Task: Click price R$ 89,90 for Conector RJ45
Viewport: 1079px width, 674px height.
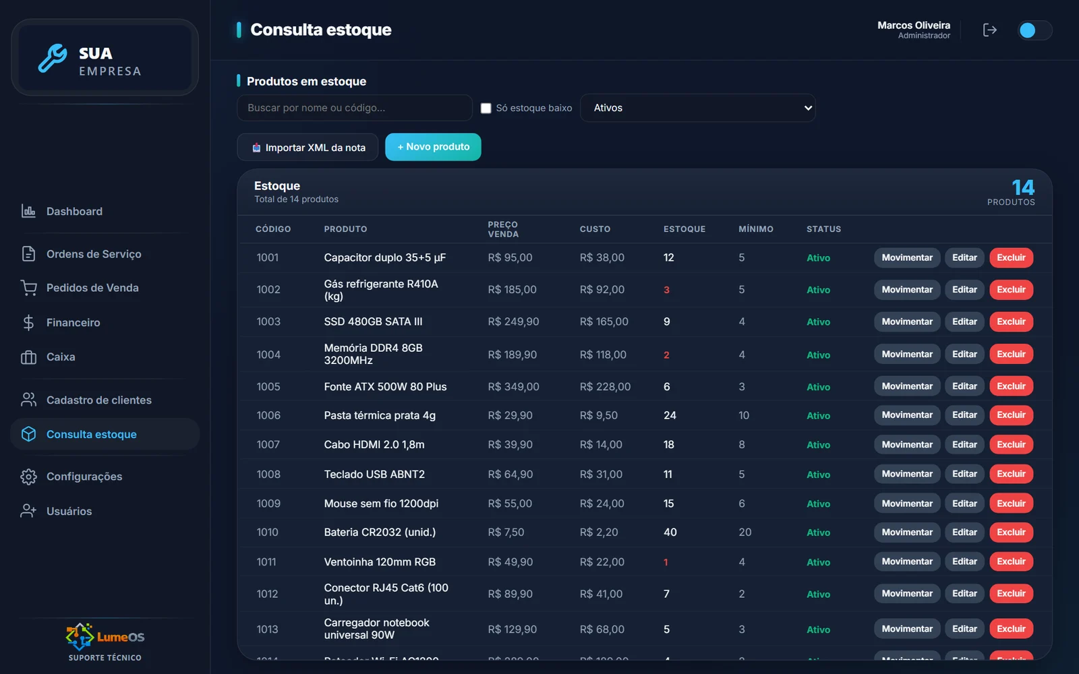Action: click(511, 594)
